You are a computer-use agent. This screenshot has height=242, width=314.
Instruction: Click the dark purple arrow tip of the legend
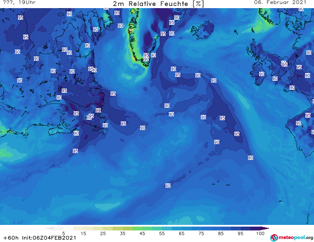265,228
